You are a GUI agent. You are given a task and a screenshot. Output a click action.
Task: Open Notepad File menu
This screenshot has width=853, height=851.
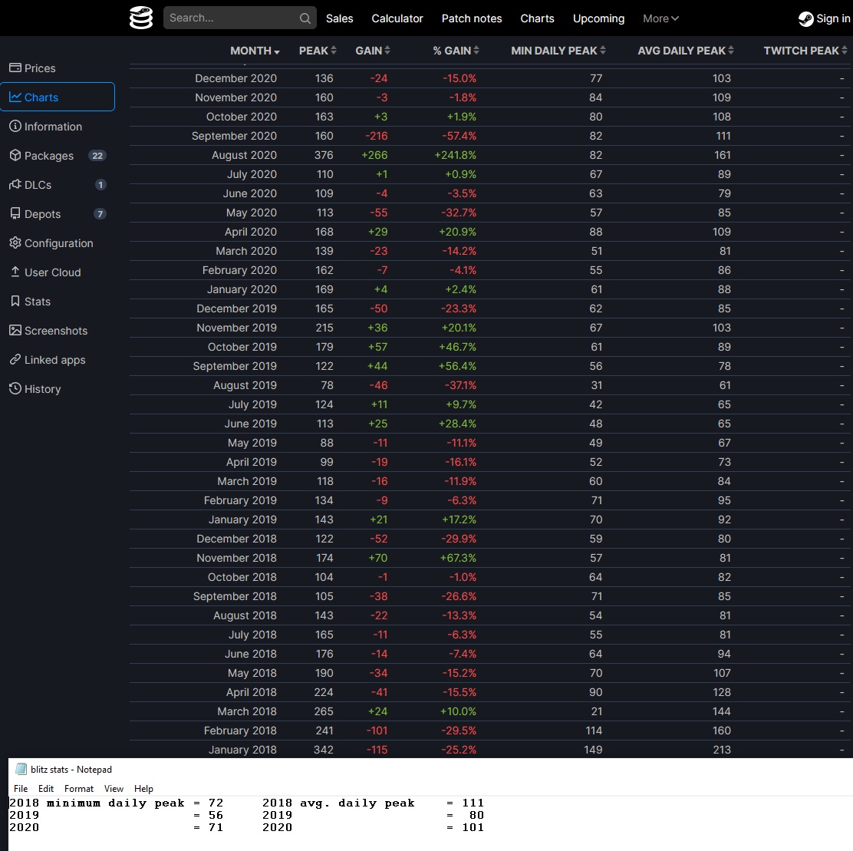coord(21,788)
